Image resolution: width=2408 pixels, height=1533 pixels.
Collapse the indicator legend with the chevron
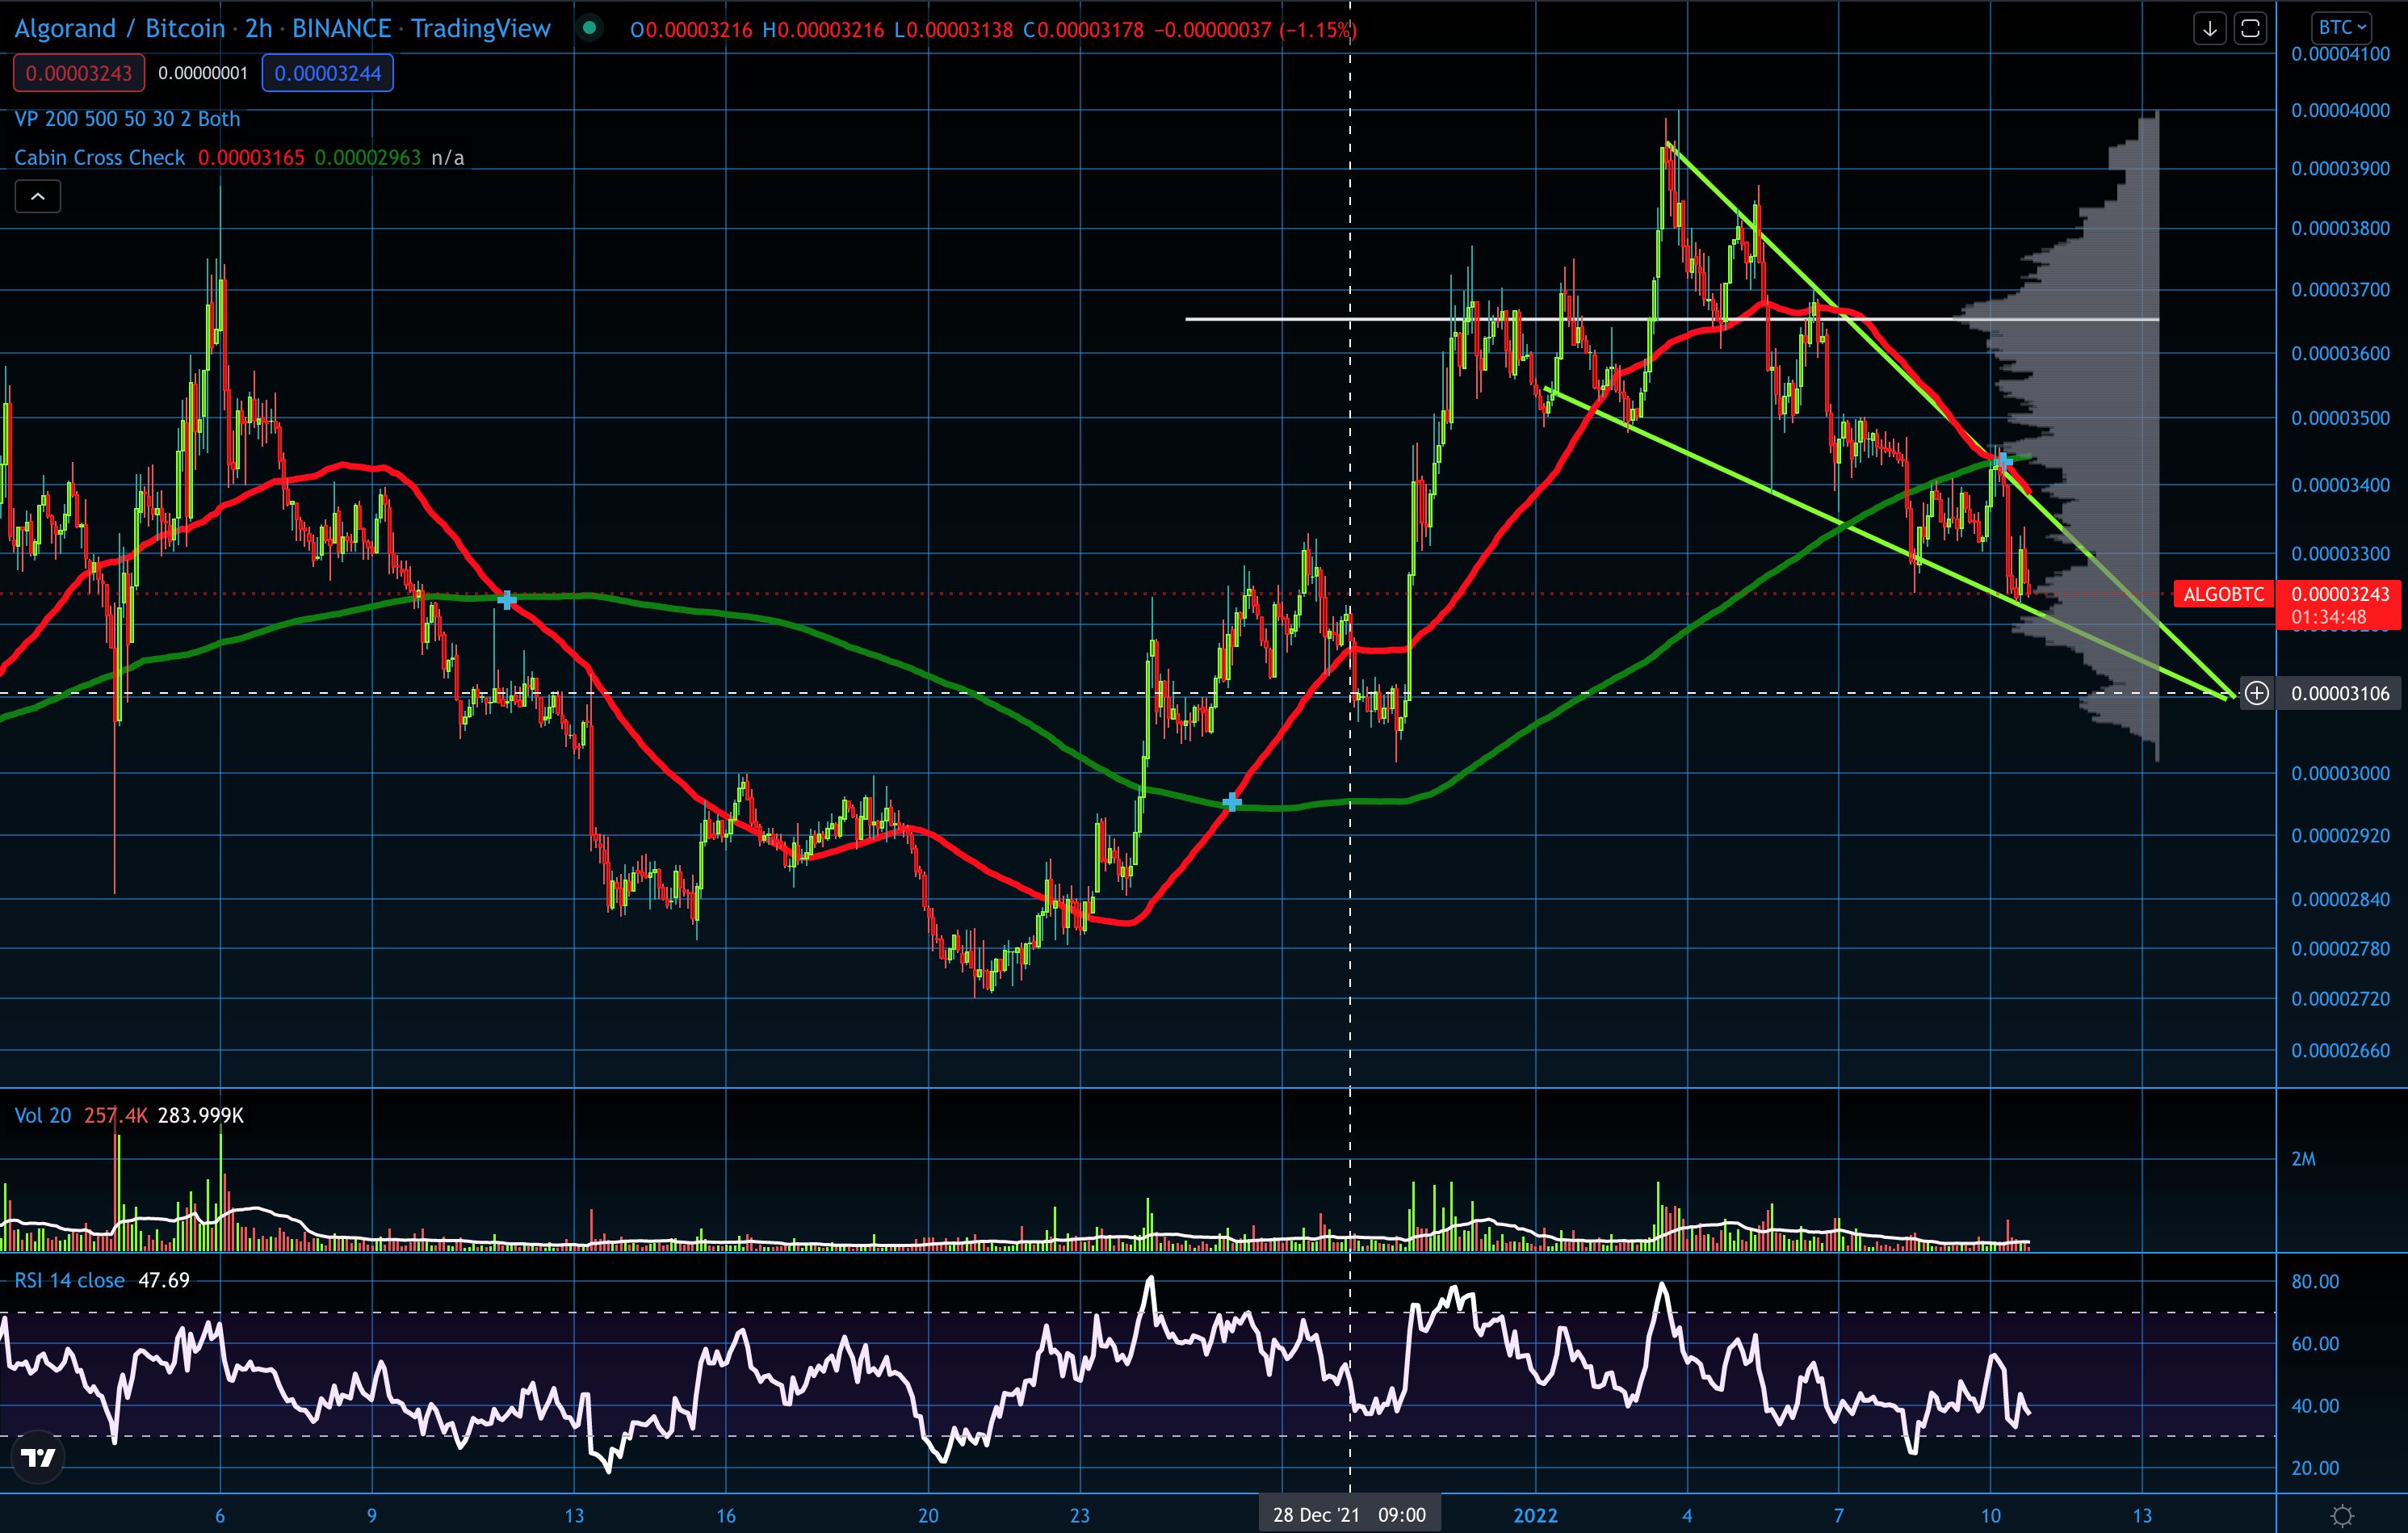[38, 196]
